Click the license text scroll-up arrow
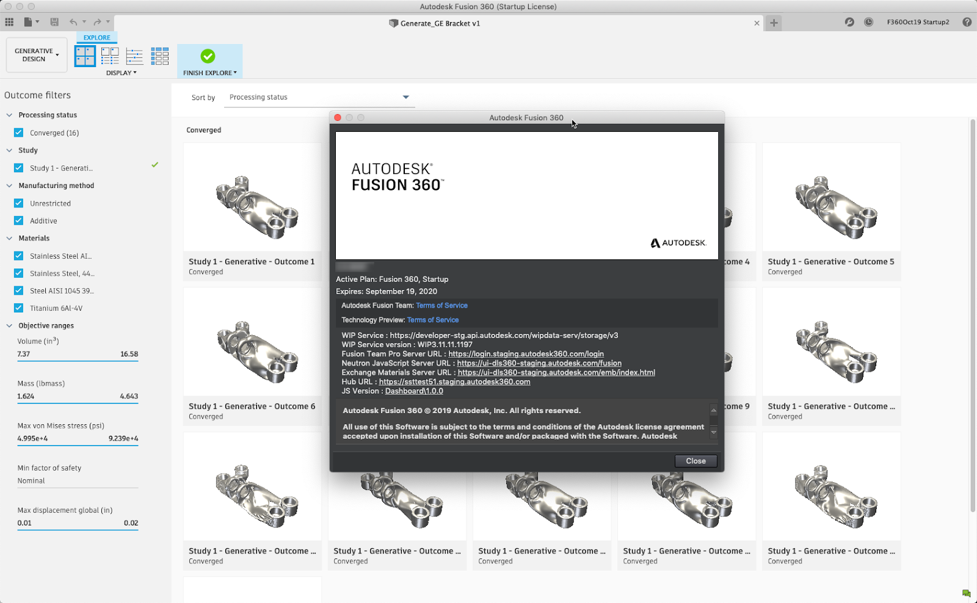This screenshot has width=977, height=603. [713, 410]
